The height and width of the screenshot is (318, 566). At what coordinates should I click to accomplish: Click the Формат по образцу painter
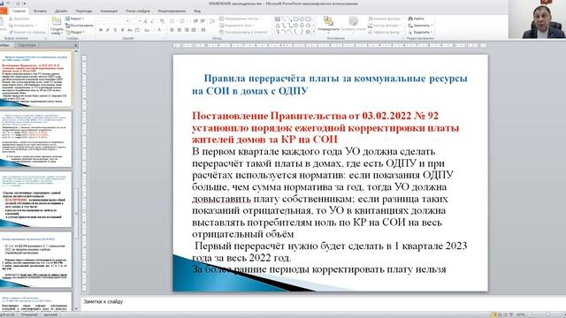pyautogui.click(x=27, y=32)
